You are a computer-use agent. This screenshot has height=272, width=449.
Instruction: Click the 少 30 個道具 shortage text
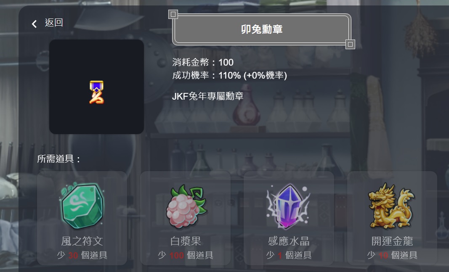tap(82, 255)
